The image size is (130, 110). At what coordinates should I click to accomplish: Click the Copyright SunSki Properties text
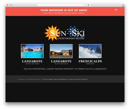(x=29, y=79)
